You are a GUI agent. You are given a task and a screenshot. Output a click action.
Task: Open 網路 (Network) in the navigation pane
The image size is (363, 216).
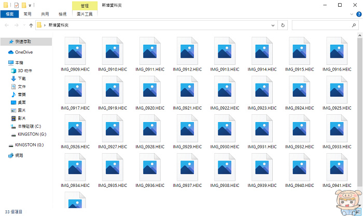[19, 155]
